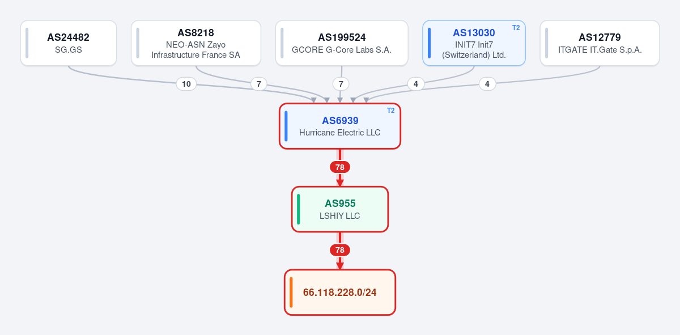Select the AS199524 GCORE G-Core Labs node
680x335 pixels.
coord(342,43)
